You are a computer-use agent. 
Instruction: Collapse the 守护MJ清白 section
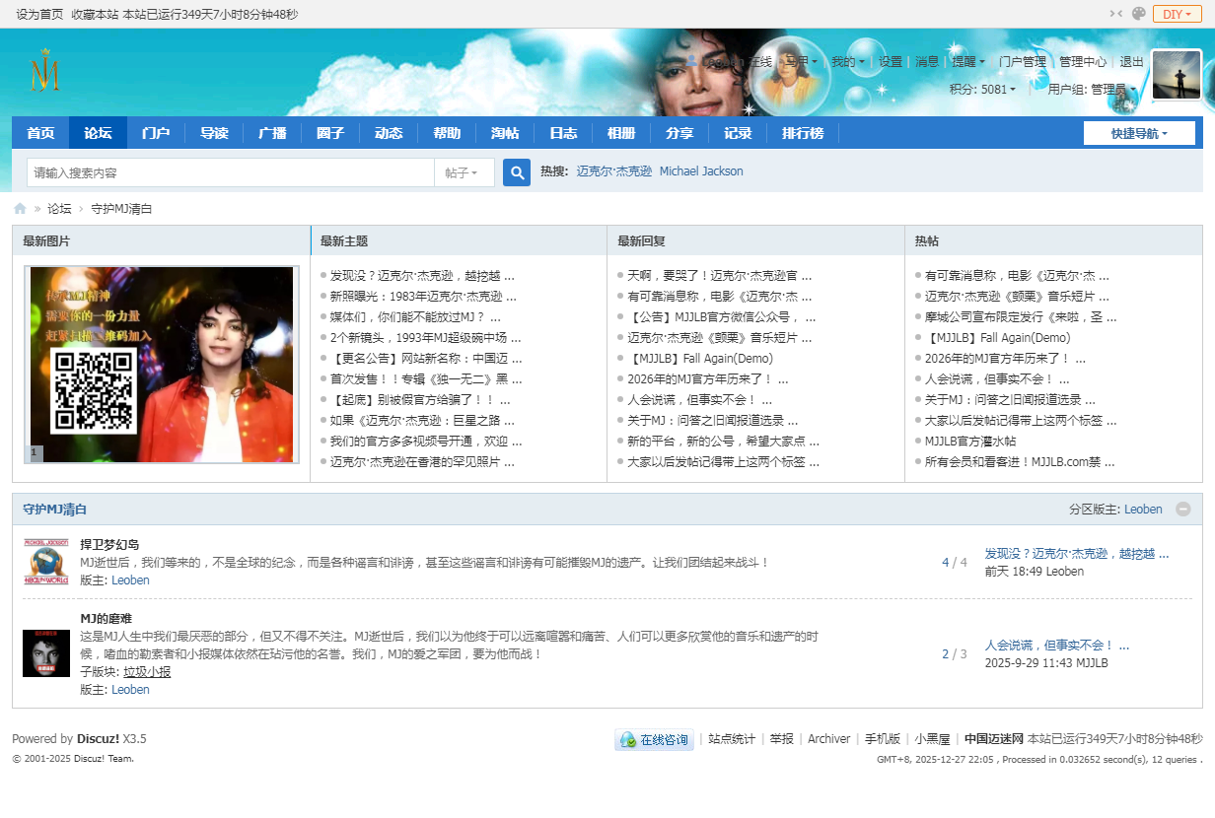(1183, 510)
